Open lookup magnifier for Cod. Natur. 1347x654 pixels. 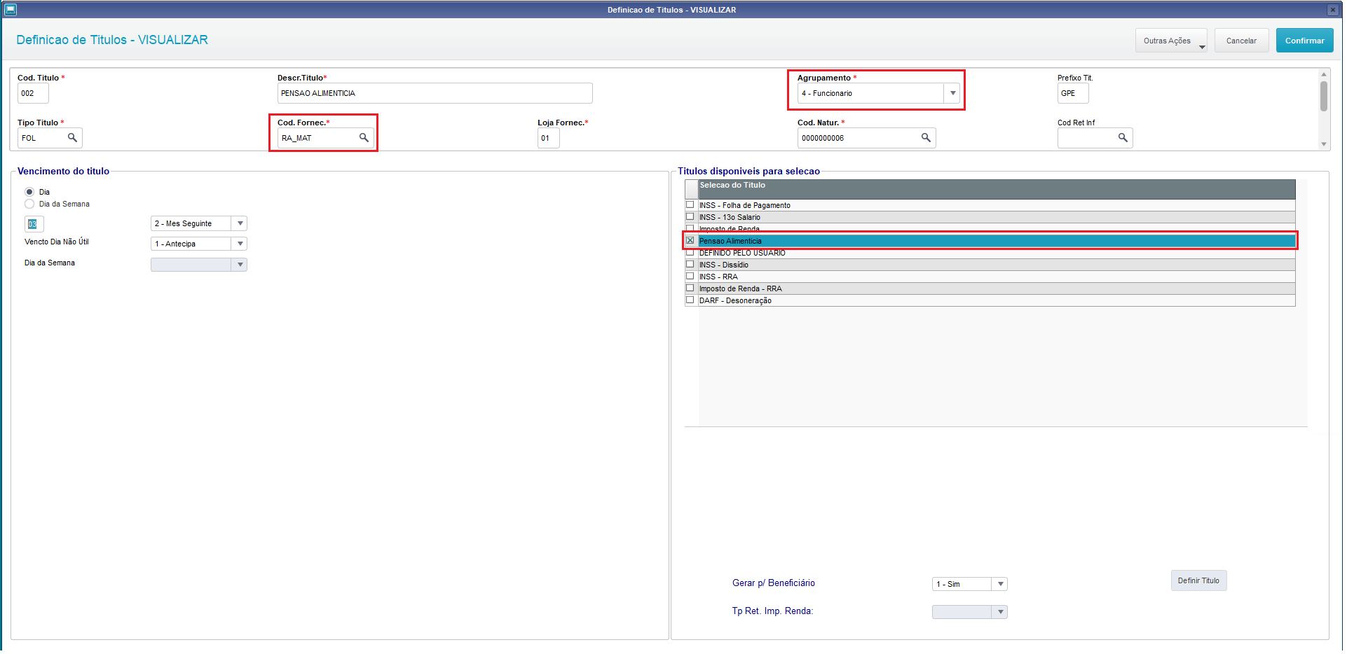tap(926, 138)
